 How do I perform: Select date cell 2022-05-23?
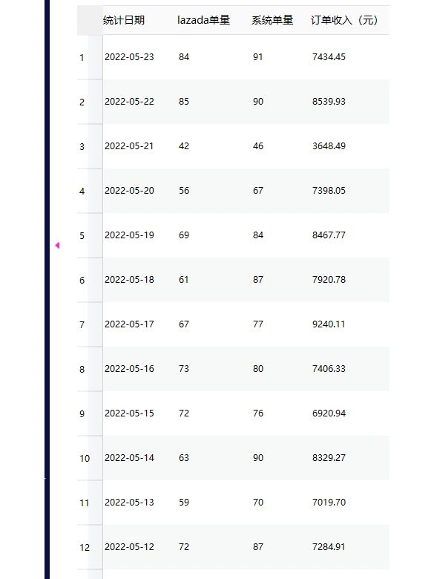click(x=129, y=57)
